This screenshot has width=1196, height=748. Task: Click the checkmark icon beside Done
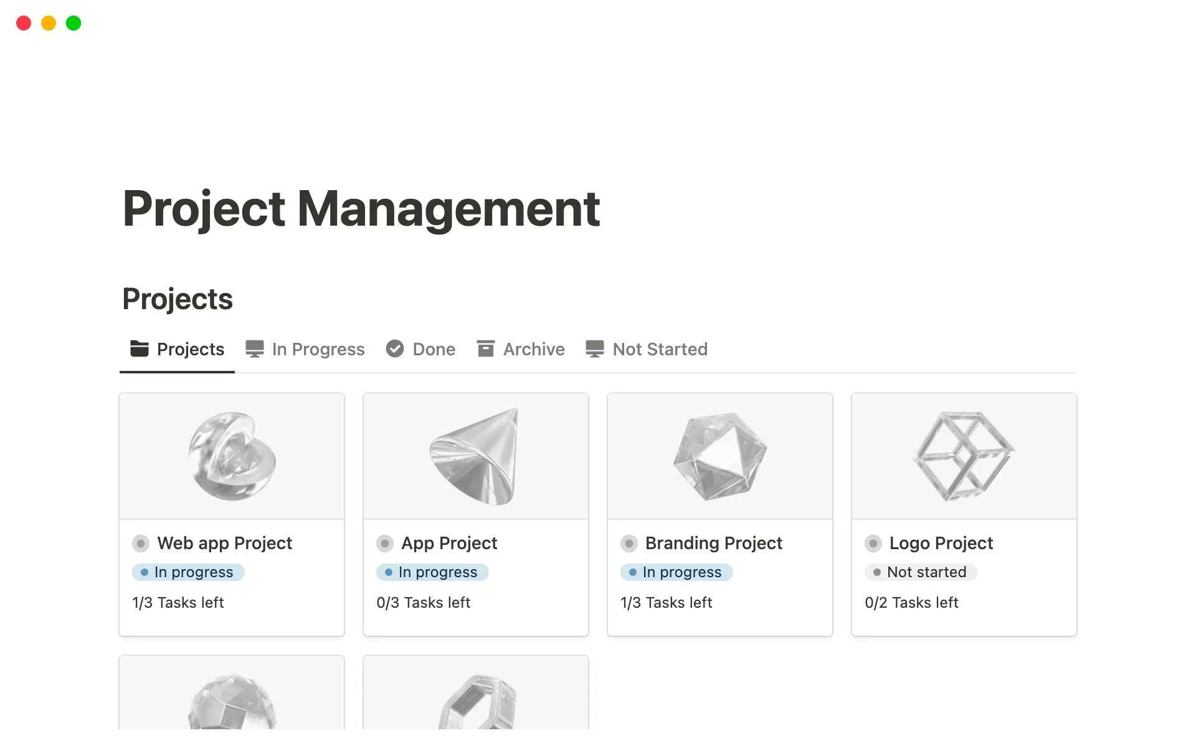click(395, 348)
